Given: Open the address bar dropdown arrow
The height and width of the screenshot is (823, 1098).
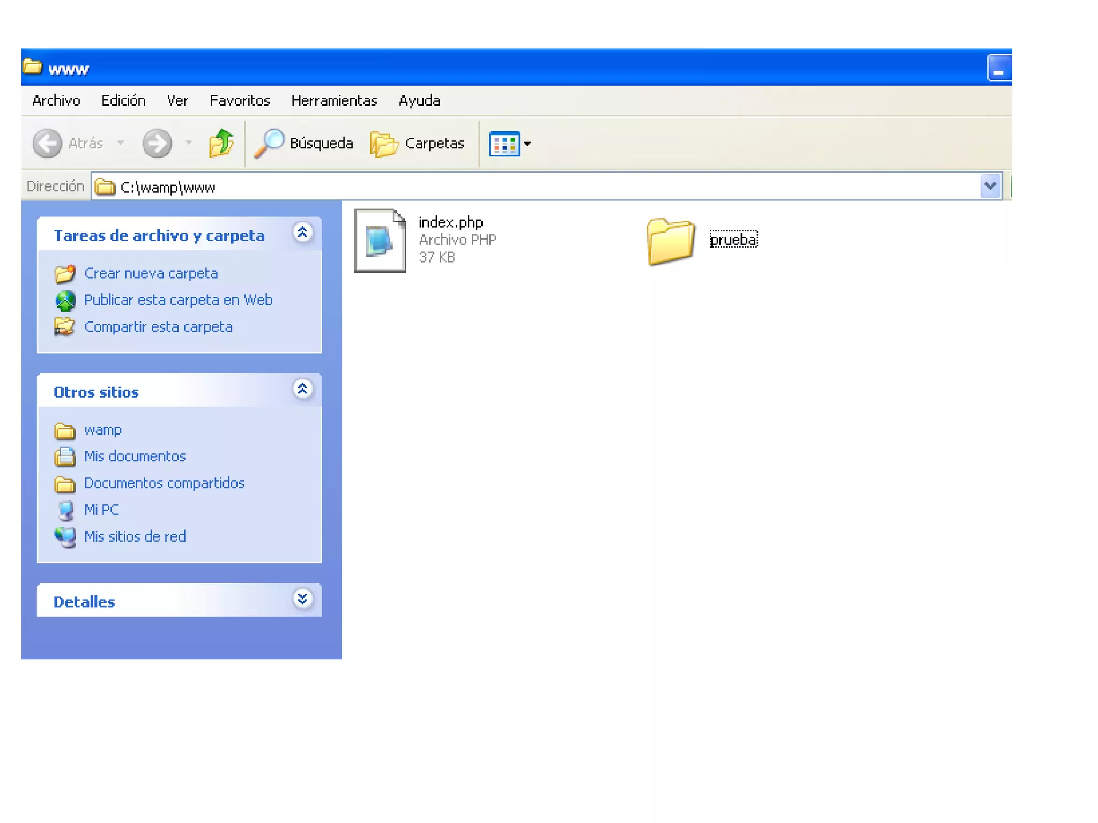Looking at the screenshot, I should 990,186.
